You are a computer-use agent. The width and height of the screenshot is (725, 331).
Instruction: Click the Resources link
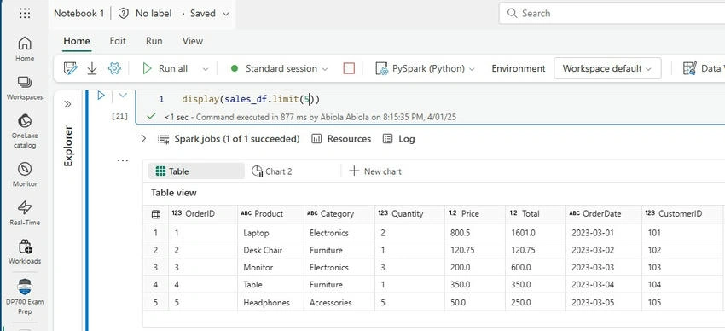click(349, 139)
